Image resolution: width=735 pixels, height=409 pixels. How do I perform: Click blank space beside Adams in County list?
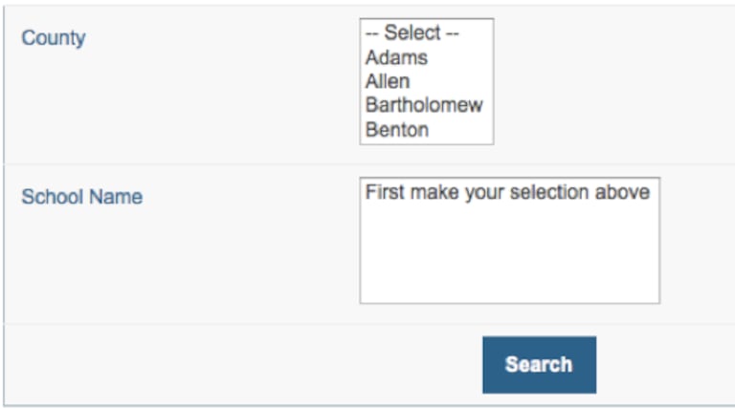464,57
